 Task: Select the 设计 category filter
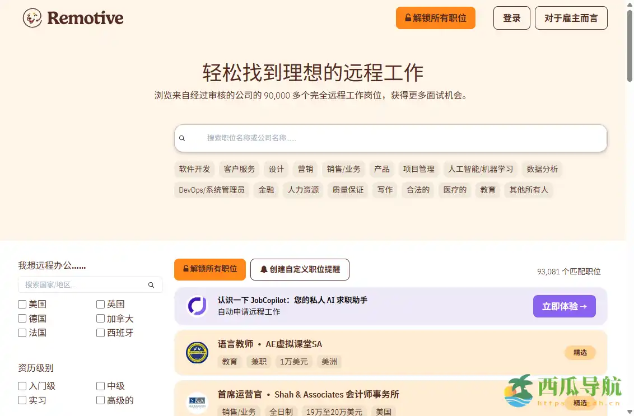point(276,169)
